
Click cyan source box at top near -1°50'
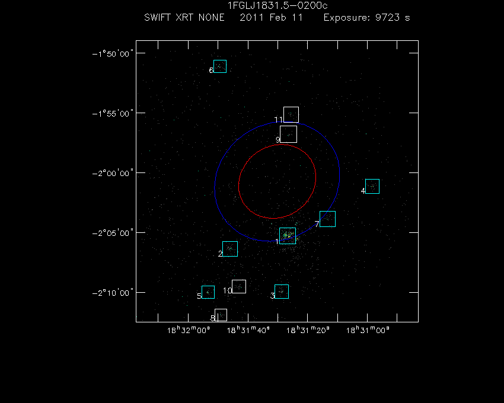click(220, 66)
